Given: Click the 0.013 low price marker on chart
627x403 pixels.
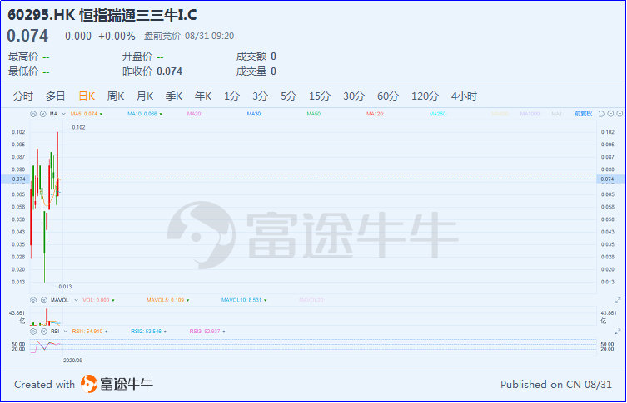Looking at the screenshot, I should tap(65, 287).
